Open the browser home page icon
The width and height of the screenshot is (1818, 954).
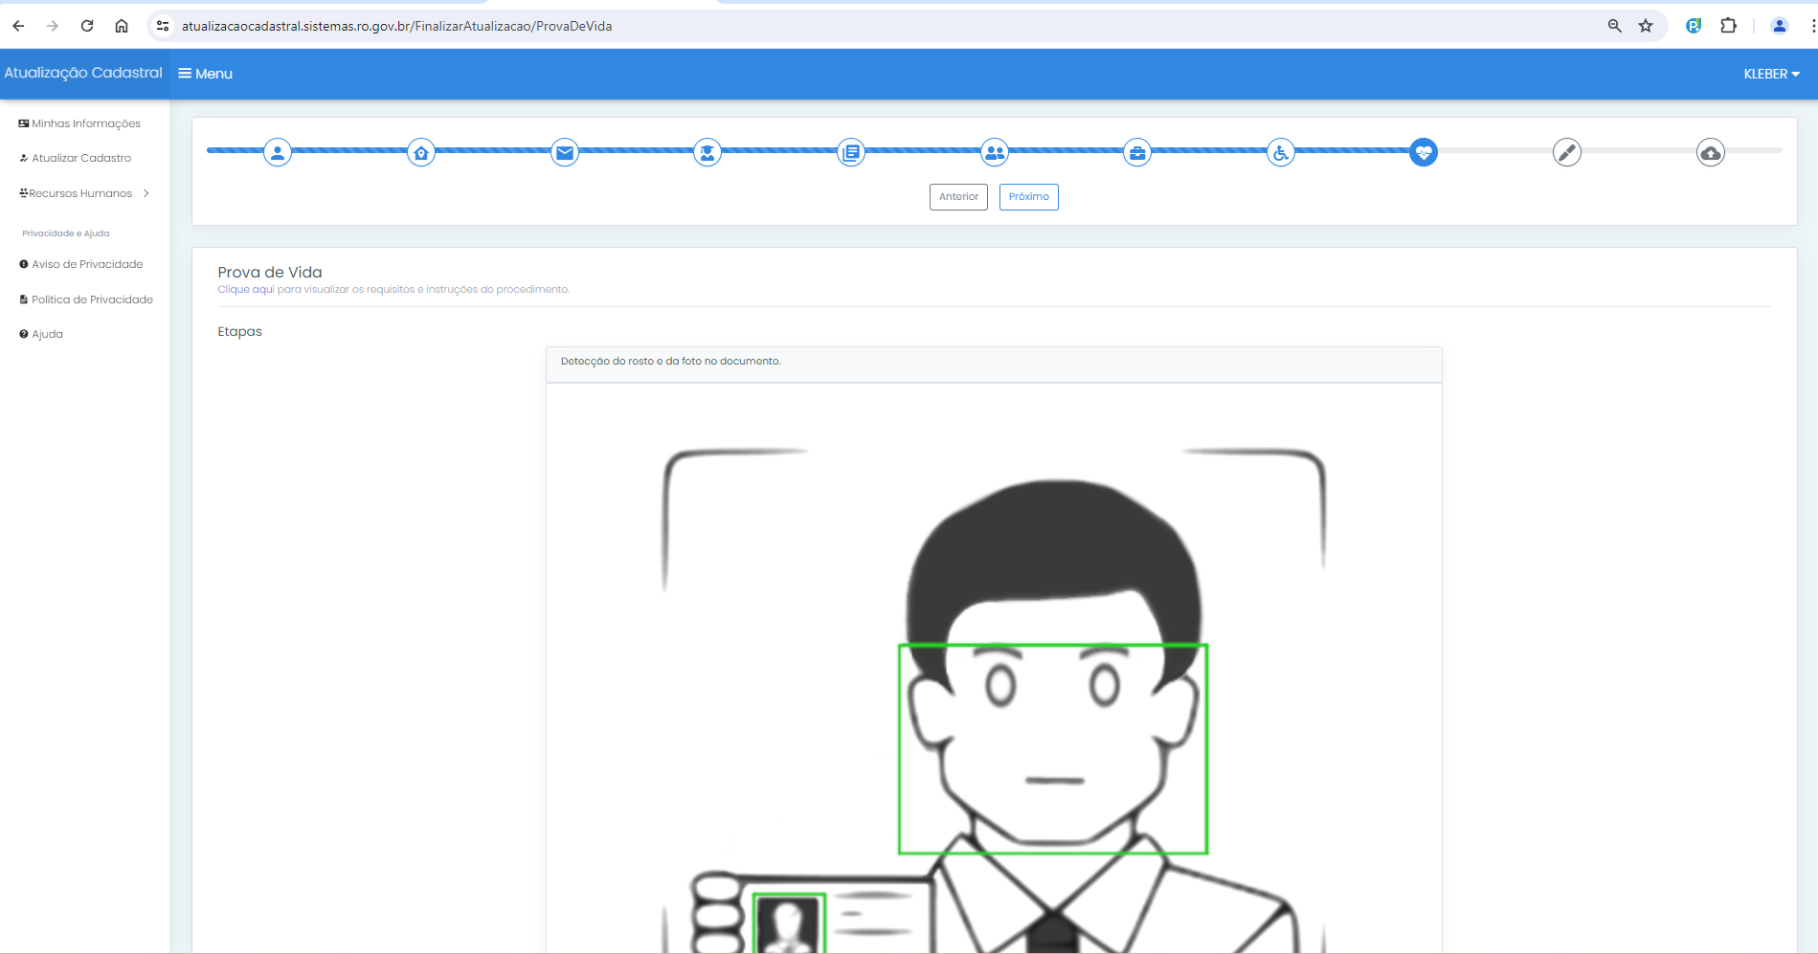(x=122, y=26)
